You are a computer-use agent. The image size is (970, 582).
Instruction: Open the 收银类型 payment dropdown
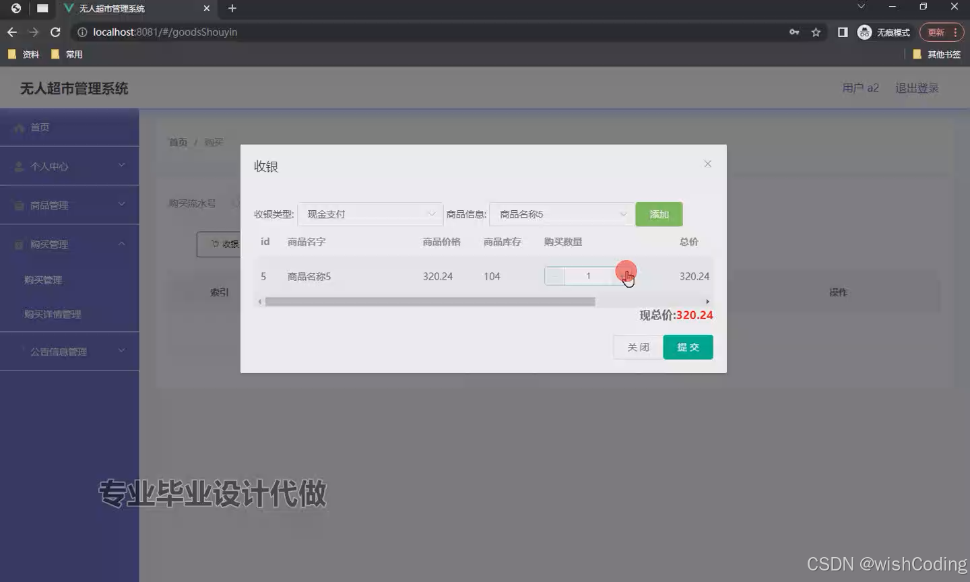tap(370, 214)
